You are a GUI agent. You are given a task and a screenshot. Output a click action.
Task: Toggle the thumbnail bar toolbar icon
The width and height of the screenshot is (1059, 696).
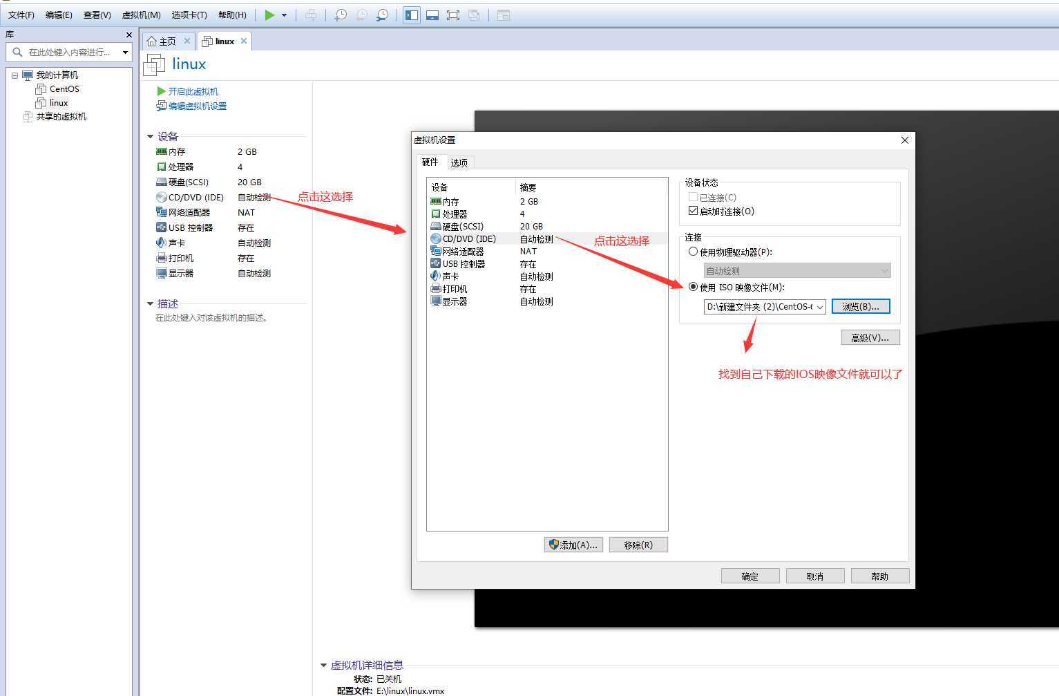432,15
